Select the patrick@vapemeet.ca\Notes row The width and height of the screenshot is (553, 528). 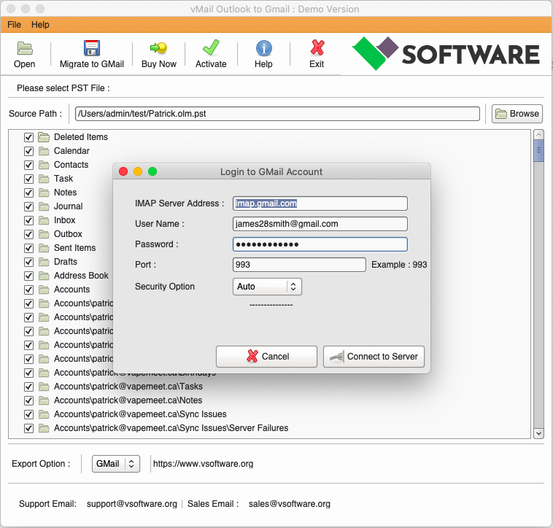pos(128,400)
